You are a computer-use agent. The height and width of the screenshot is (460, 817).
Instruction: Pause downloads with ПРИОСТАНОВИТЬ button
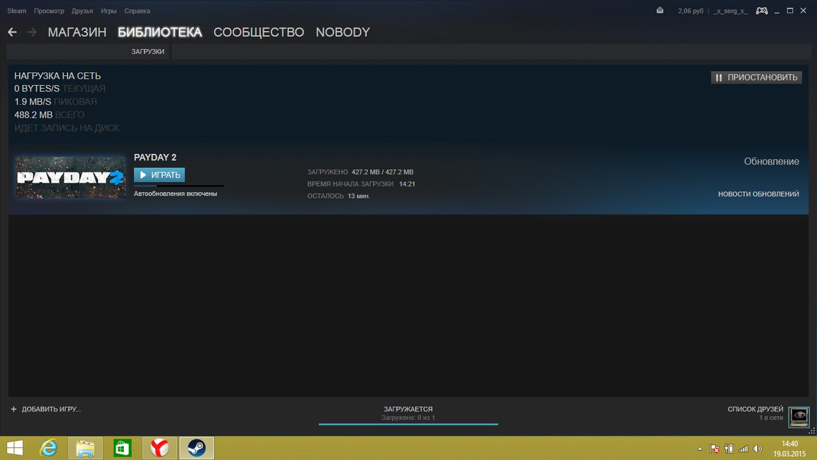point(756,77)
